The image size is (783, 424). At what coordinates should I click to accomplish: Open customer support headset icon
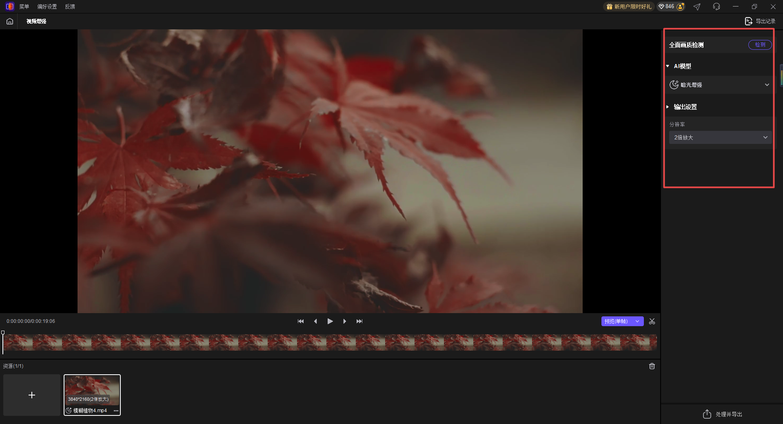tap(716, 7)
